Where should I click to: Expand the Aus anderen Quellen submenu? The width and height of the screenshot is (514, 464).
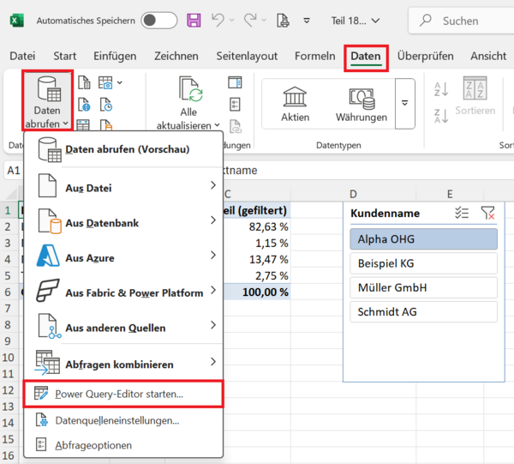123,326
